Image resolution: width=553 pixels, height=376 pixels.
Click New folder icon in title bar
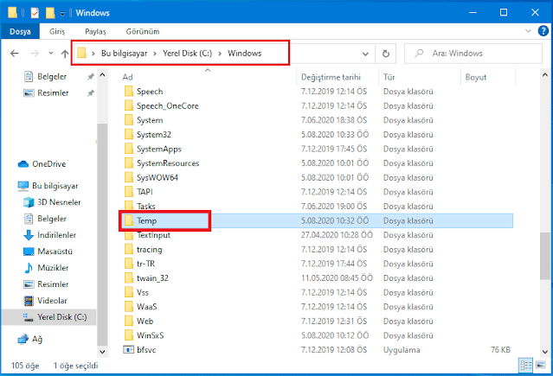[x=50, y=13]
